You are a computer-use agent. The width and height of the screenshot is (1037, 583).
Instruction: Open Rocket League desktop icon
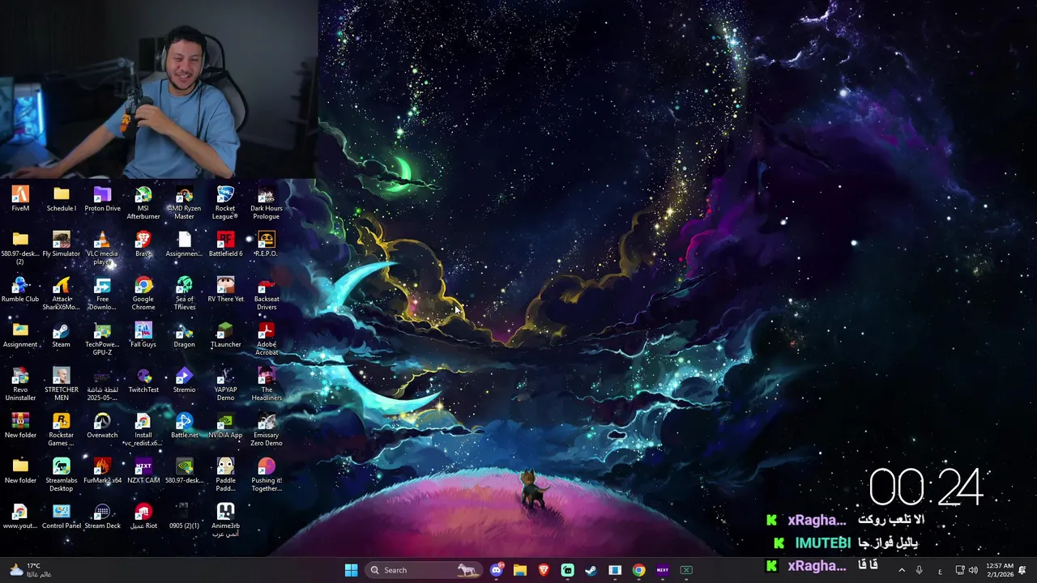pyautogui.click(x=225, y=202)
